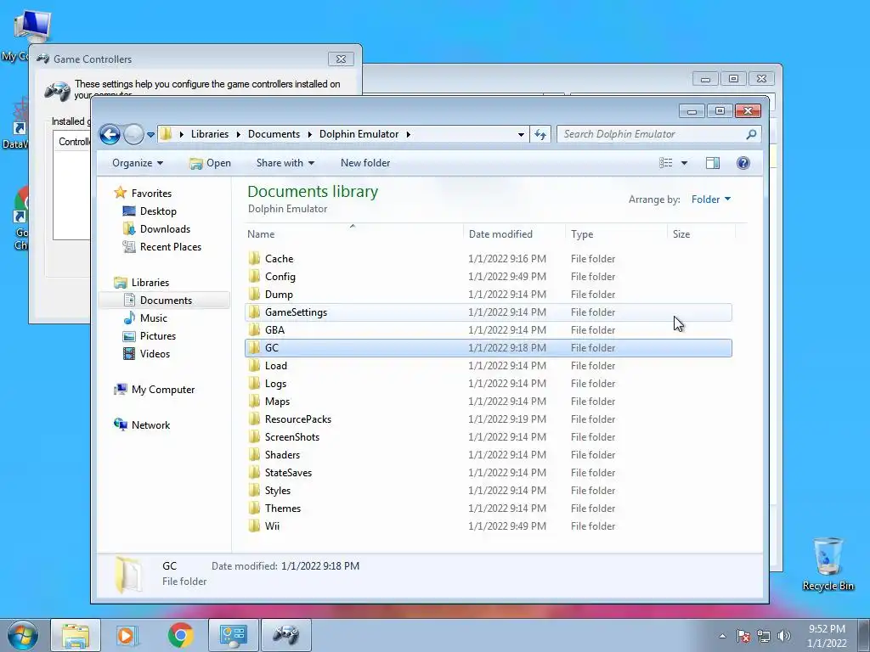Viewport: 870px width, 652px height.
Task: Toggle the preview pane icon
Action: click(713, 163)
